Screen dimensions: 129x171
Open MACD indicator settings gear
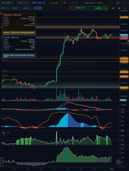(0, 161)
